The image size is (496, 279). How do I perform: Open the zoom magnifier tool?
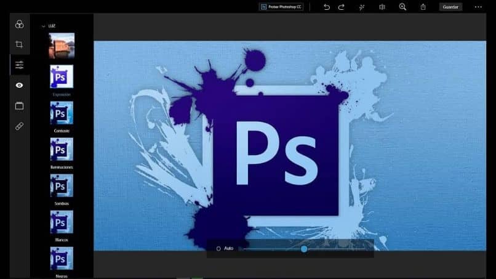point(402,7)
